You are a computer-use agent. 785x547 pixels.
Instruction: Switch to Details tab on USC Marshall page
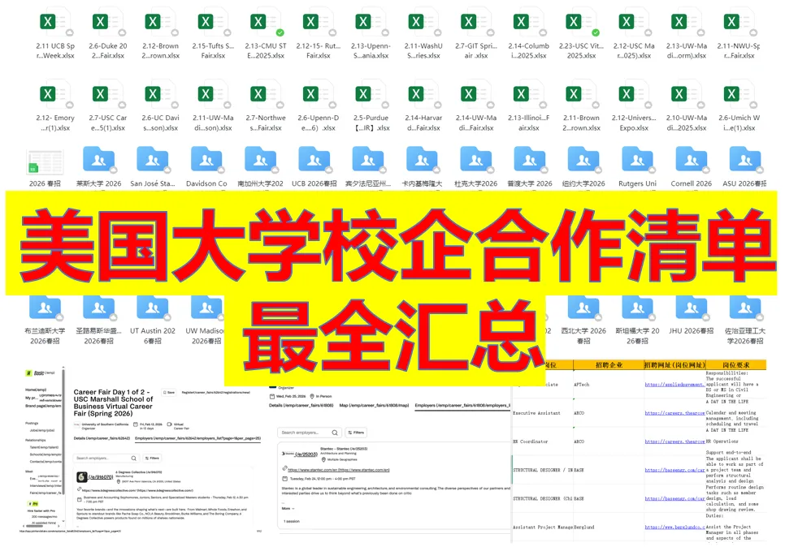click(x=102, y=438)
